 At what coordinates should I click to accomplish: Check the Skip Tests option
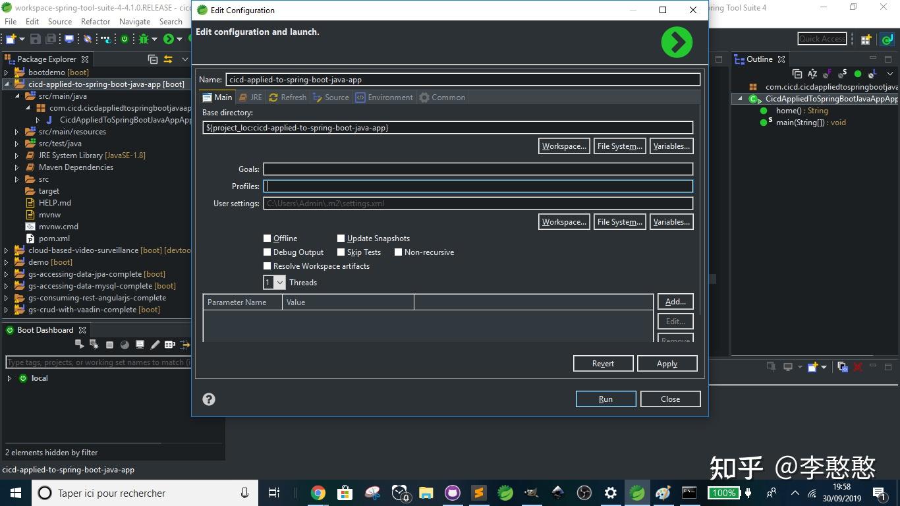[x=341, y=252]
